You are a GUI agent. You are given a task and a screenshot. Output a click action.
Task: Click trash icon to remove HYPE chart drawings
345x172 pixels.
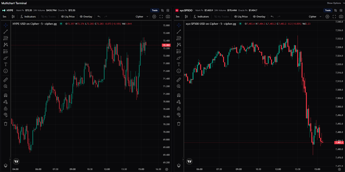pos(5,124)
